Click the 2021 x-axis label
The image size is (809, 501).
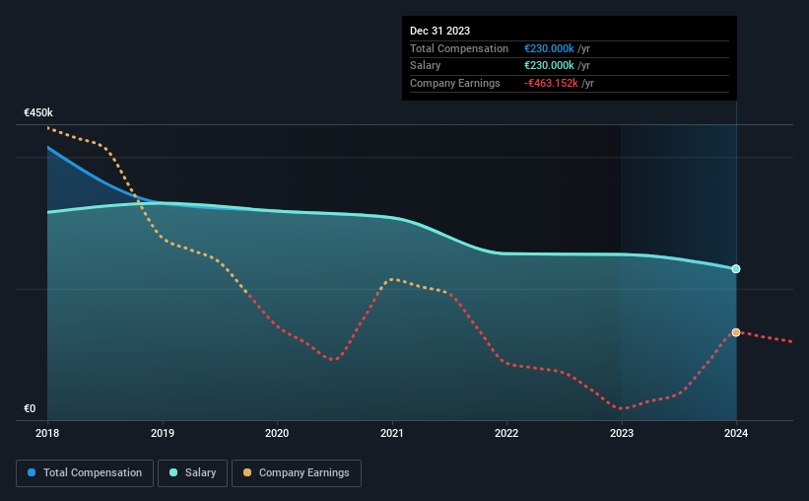pos(392,433)
